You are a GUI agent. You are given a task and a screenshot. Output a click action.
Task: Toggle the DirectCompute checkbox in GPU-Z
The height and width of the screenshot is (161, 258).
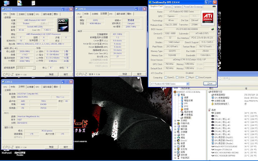coord(197,77)
